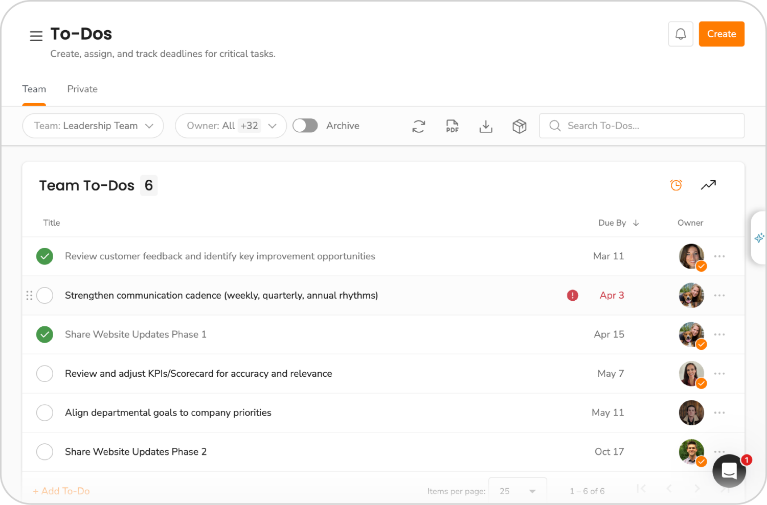Click Add To-Do at the bottom
This screenshot has height=505, width=767.
pyautogui.click(x=61, y=491)
